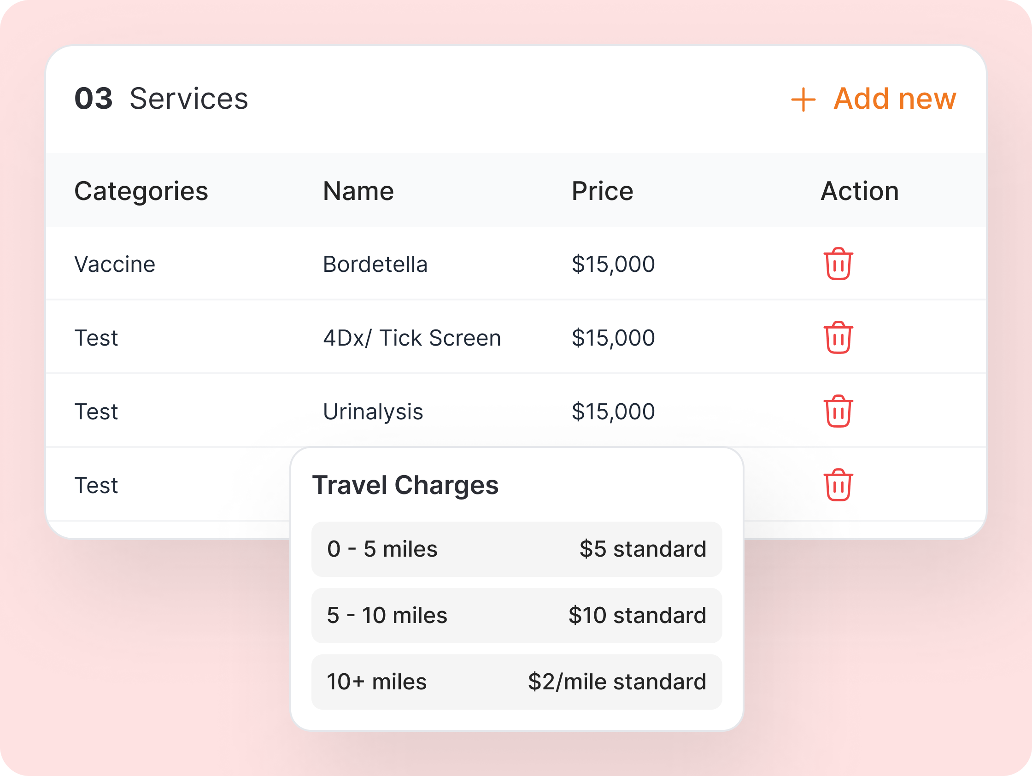
Task: Click the Name column header
Action: tap(358, 191)
